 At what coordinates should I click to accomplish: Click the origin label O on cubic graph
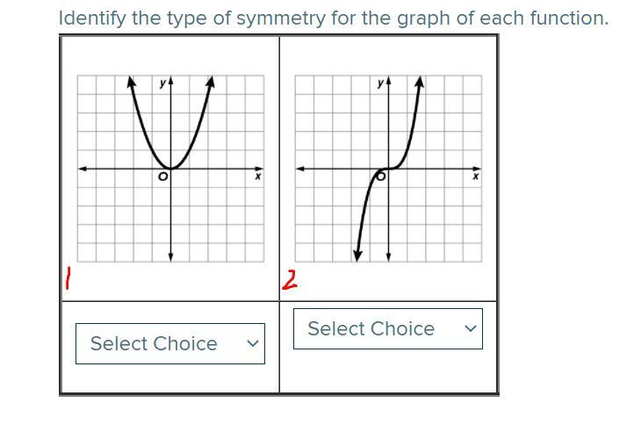click(x=381, y=176)
